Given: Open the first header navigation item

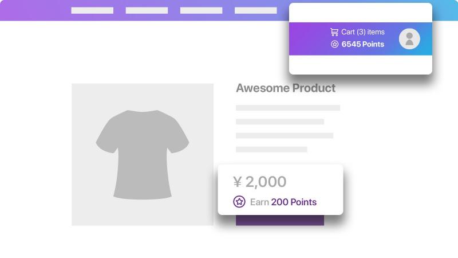Looking at the screenshot, I should (x=92, y=10).
